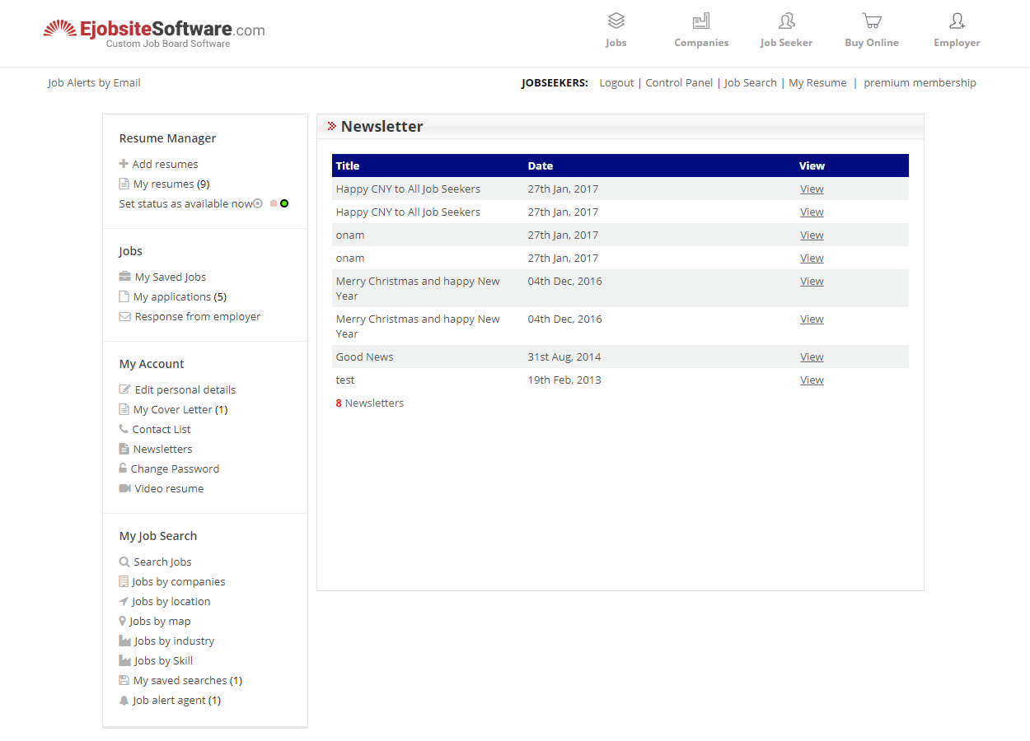View the Good News newsletter
Viewport: 1030px width, 741px height.
812,357
